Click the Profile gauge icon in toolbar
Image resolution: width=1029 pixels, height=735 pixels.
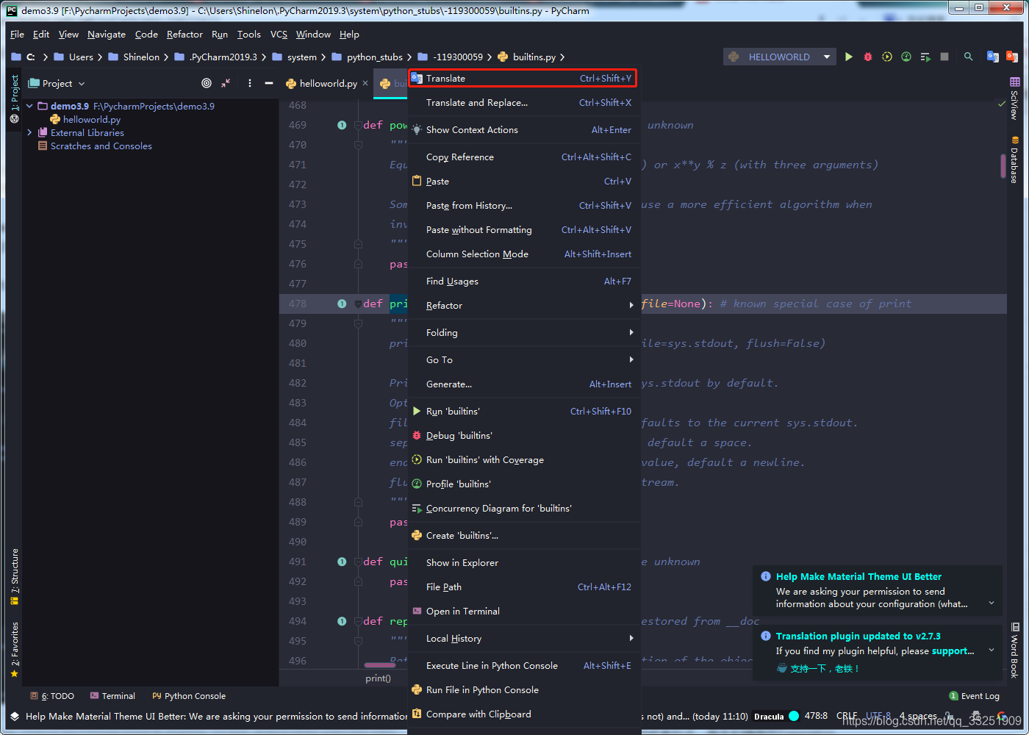906,57
